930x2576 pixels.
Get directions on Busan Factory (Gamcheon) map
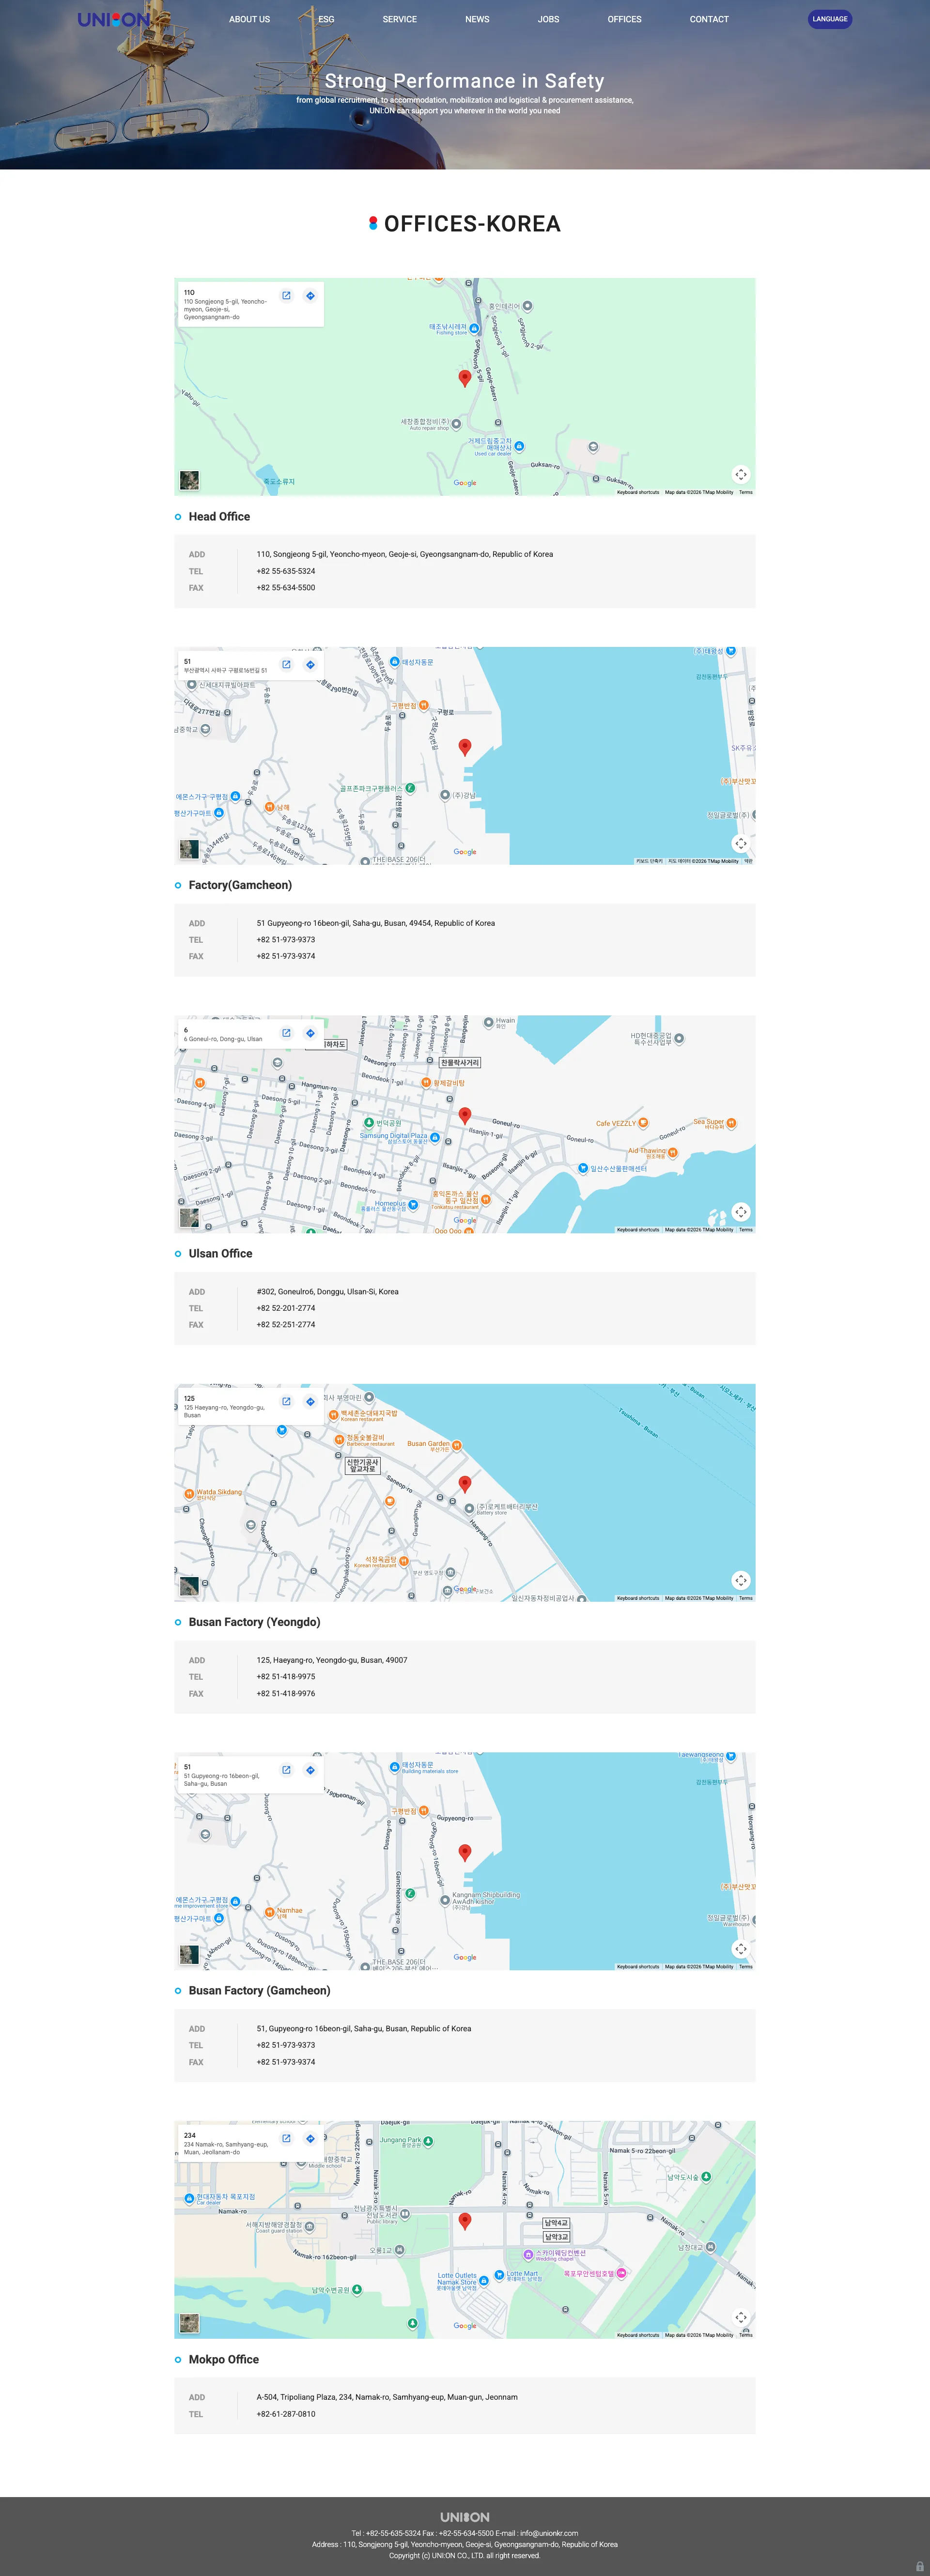click(310, 1770)
